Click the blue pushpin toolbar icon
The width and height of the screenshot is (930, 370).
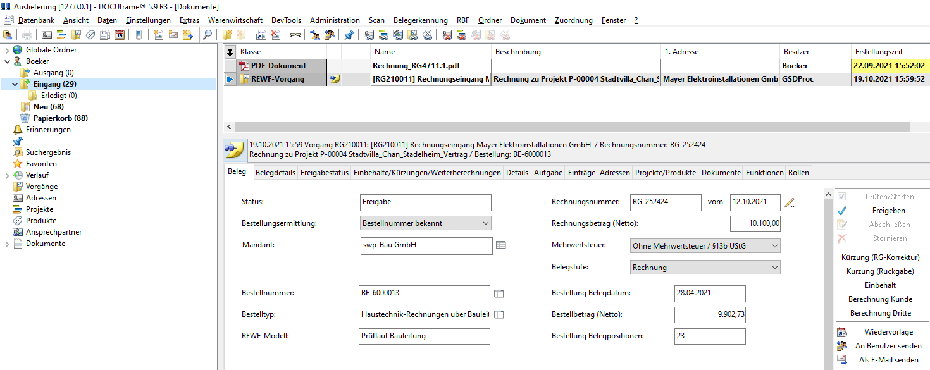tap(349, 35)
